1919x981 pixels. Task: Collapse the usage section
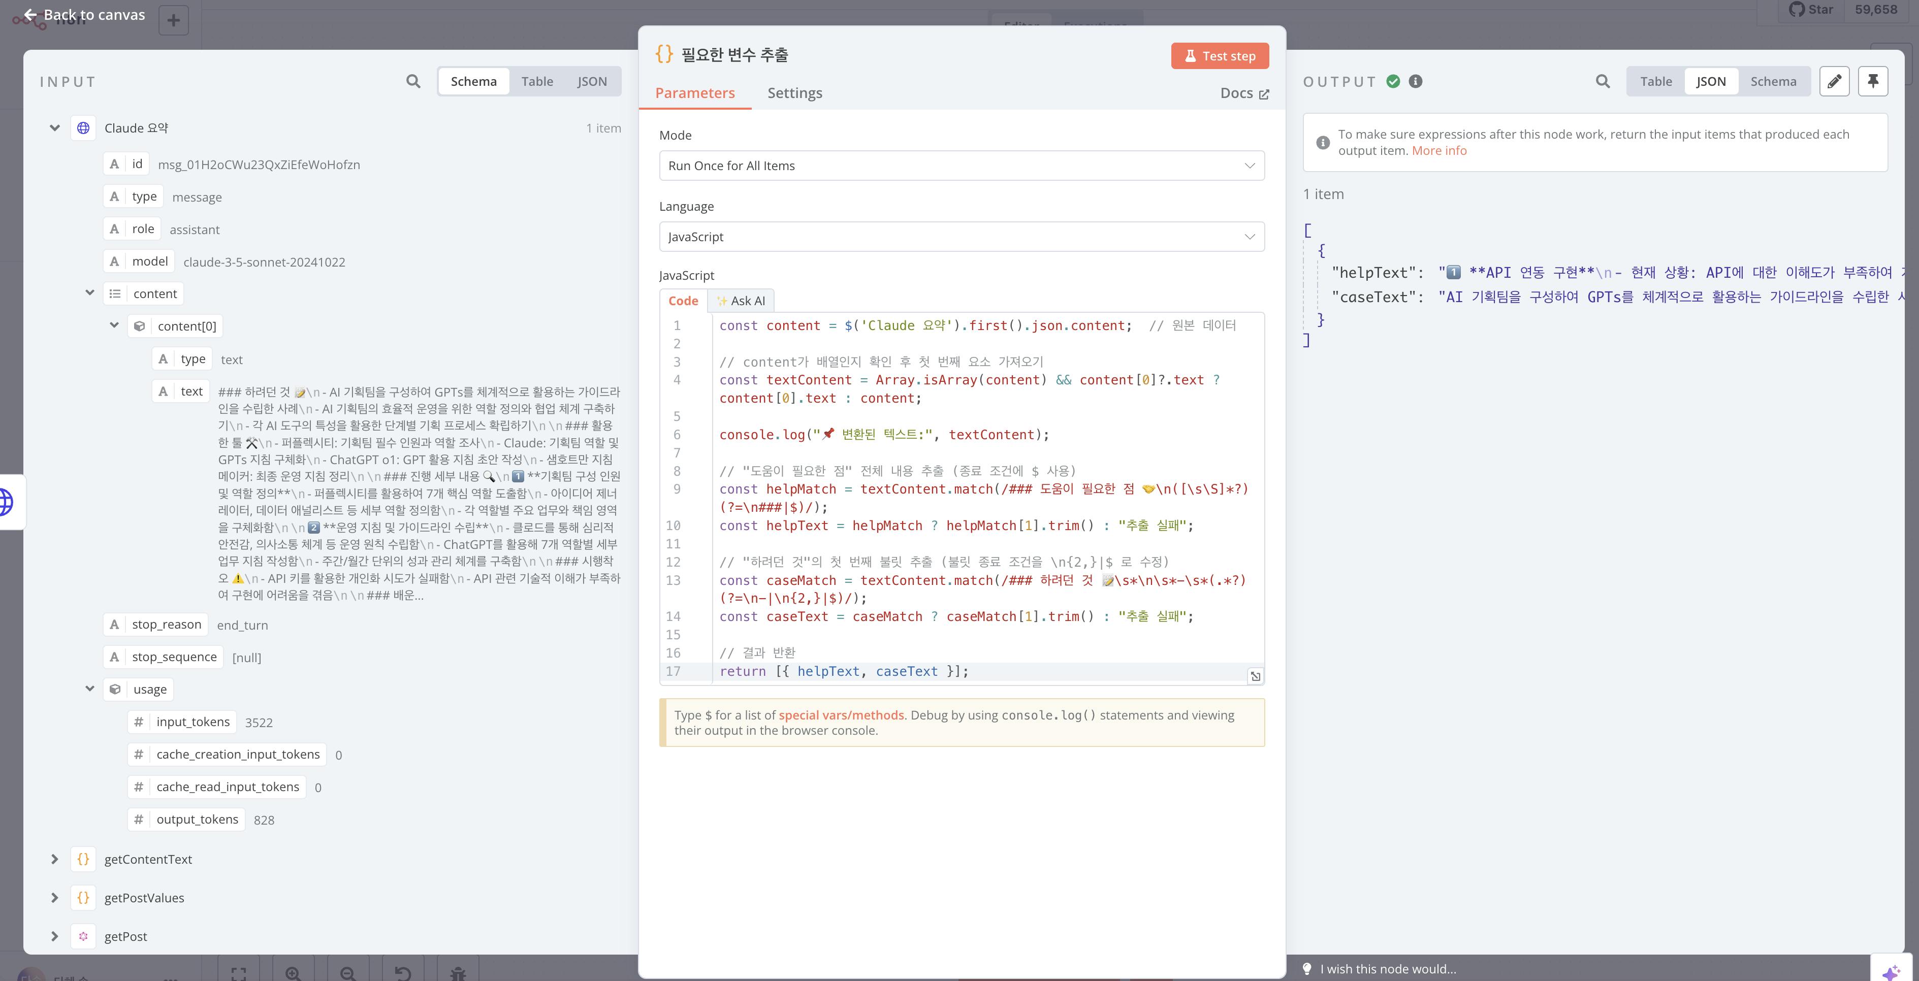pos(90,689)
